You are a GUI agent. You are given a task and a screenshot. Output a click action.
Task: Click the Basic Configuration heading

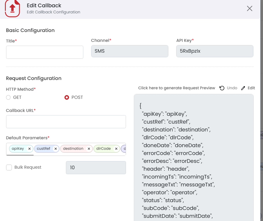tap(30, 31)
